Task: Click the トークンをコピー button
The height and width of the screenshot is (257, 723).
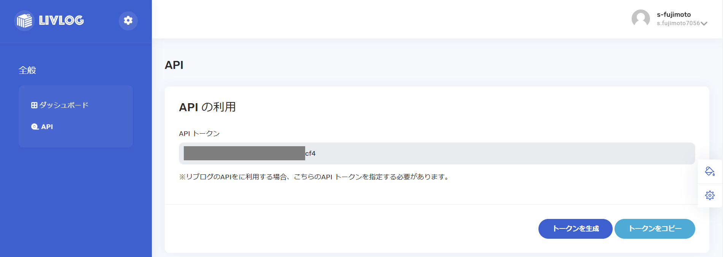Action: 655,229
